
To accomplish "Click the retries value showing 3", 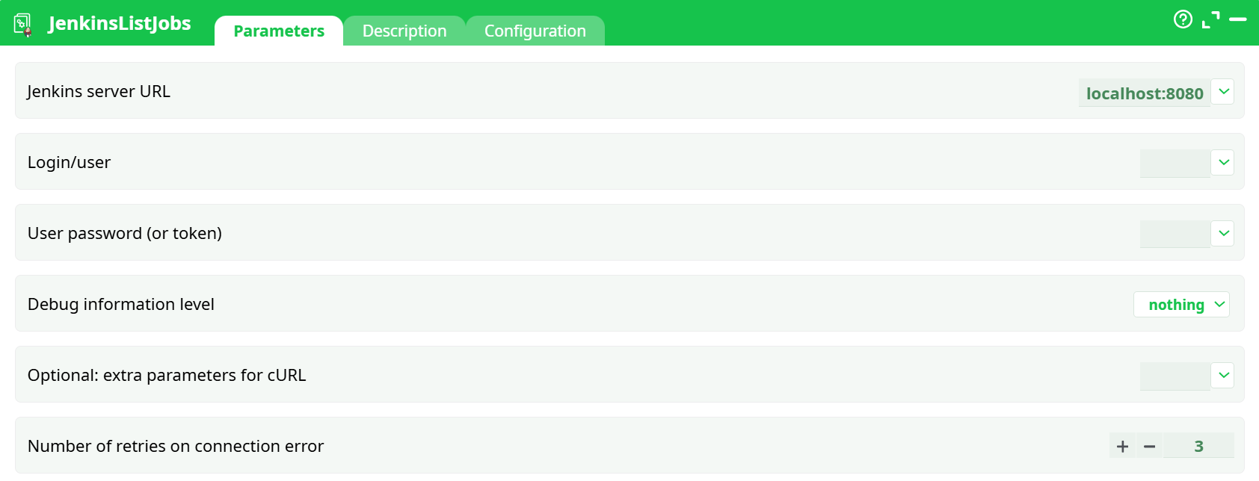I will 1199,446.
